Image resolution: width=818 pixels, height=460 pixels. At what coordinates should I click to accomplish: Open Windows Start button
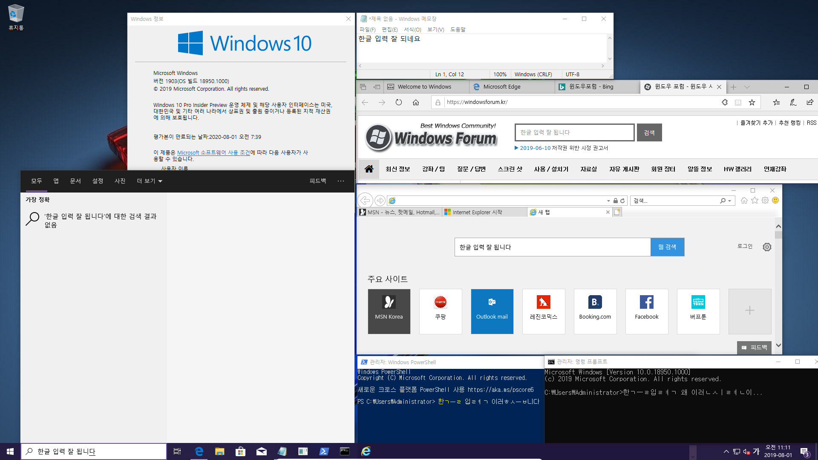(10, 451)
